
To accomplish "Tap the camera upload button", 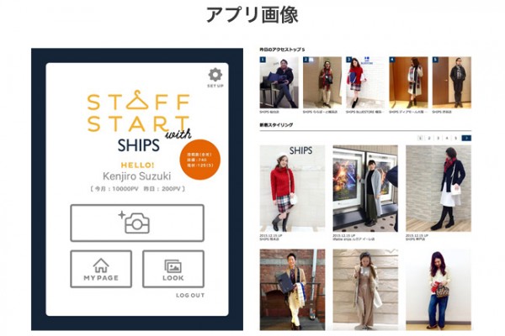I will (x=137, y=223).
